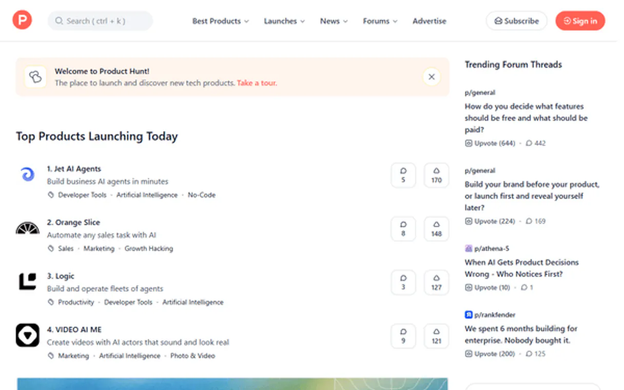The image size is (624, 390).
Task: Click the Top Products Launching Today heading
Action: (x=97, y=136)
